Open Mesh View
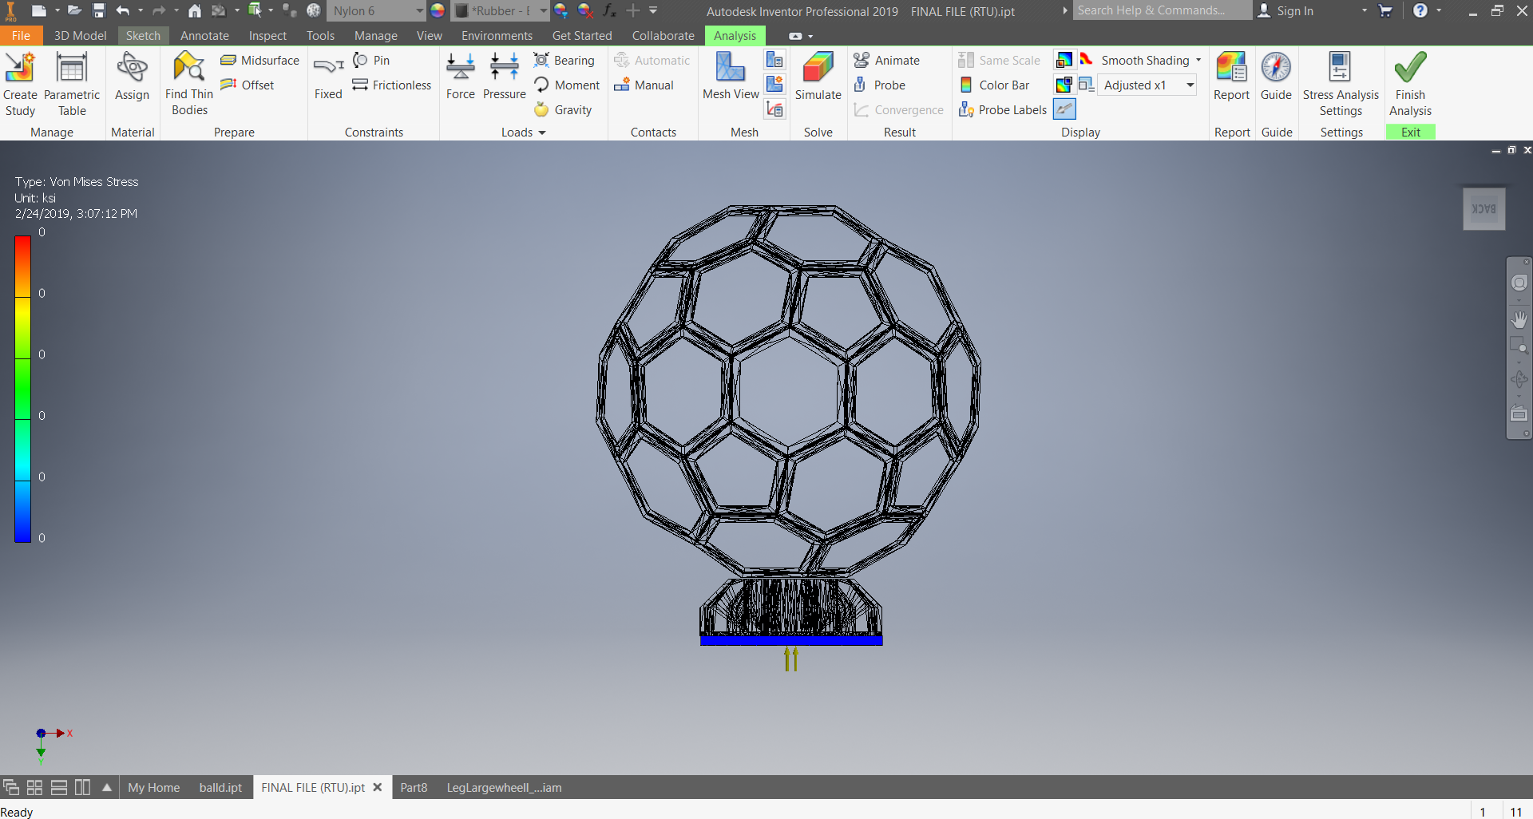This screenshot has height=819, width=1533. (x=731, y=77)
